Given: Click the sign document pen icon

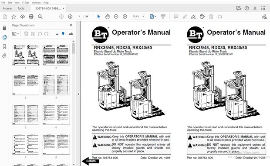Looking at the screenshot, I should [193, 16].
